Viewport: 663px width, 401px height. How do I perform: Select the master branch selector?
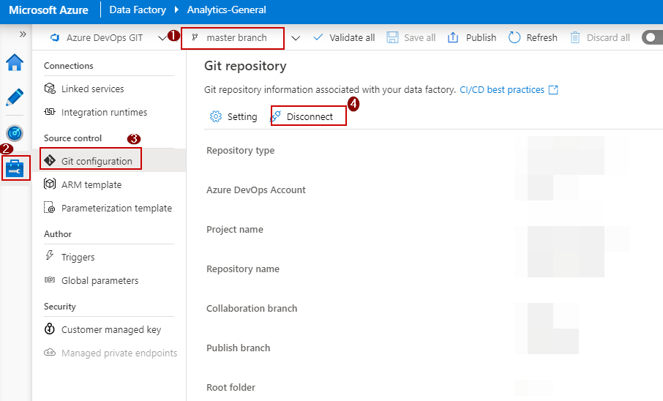[233, 38]
